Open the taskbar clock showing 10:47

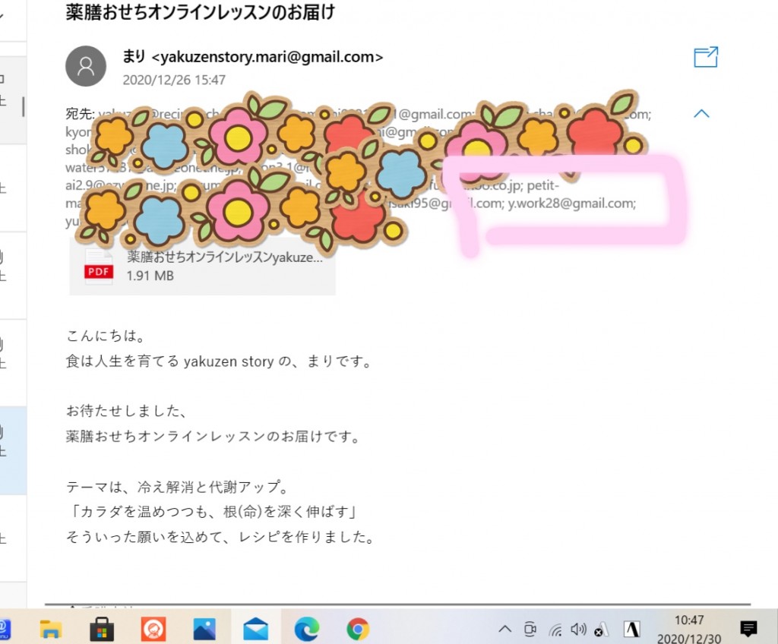(688, 629)
